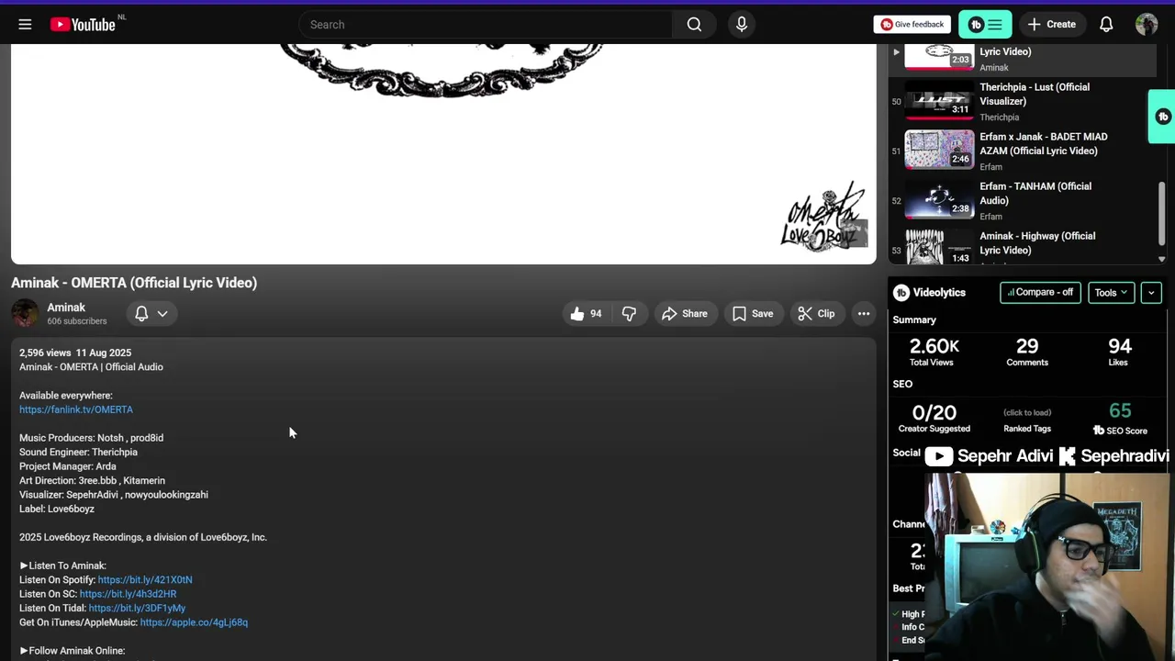Screen dimensions: 1175x661
Task: Open the account avatar menu
Action: click(1147, 25)
